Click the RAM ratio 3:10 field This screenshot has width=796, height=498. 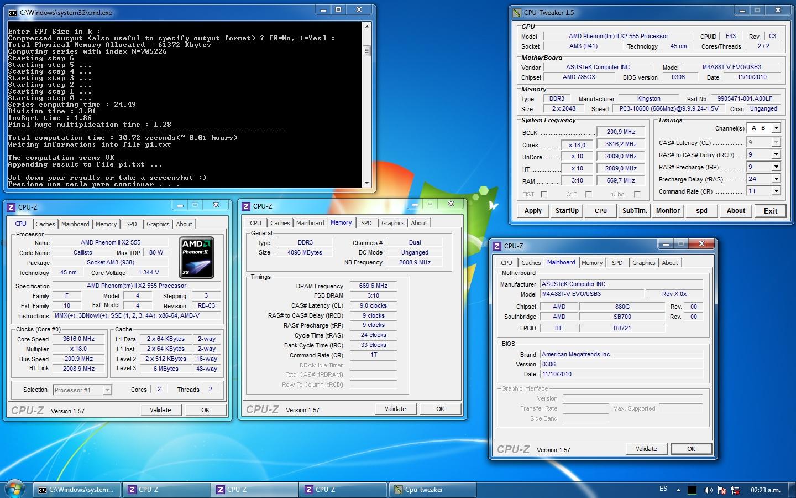577,180
